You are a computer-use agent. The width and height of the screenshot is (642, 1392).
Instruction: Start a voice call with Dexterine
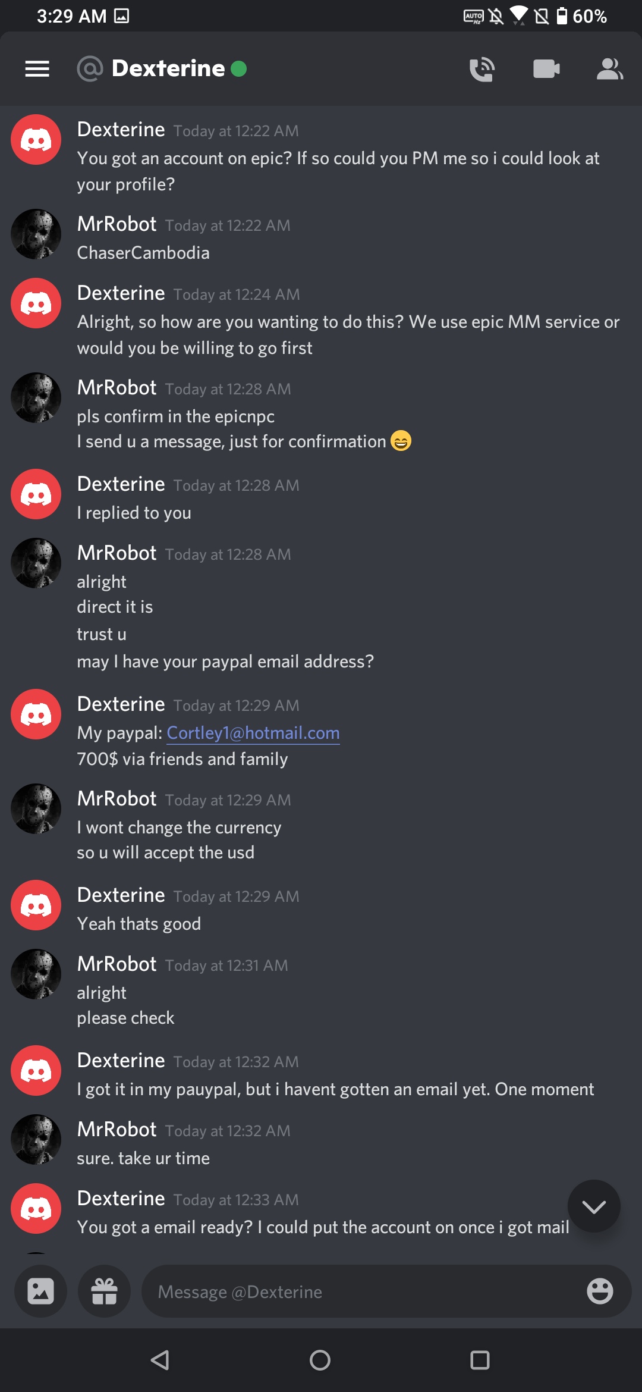coord(482,69)
